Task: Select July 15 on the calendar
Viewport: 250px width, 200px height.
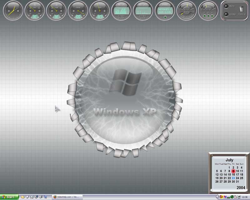Action: (x=229, y=174)
